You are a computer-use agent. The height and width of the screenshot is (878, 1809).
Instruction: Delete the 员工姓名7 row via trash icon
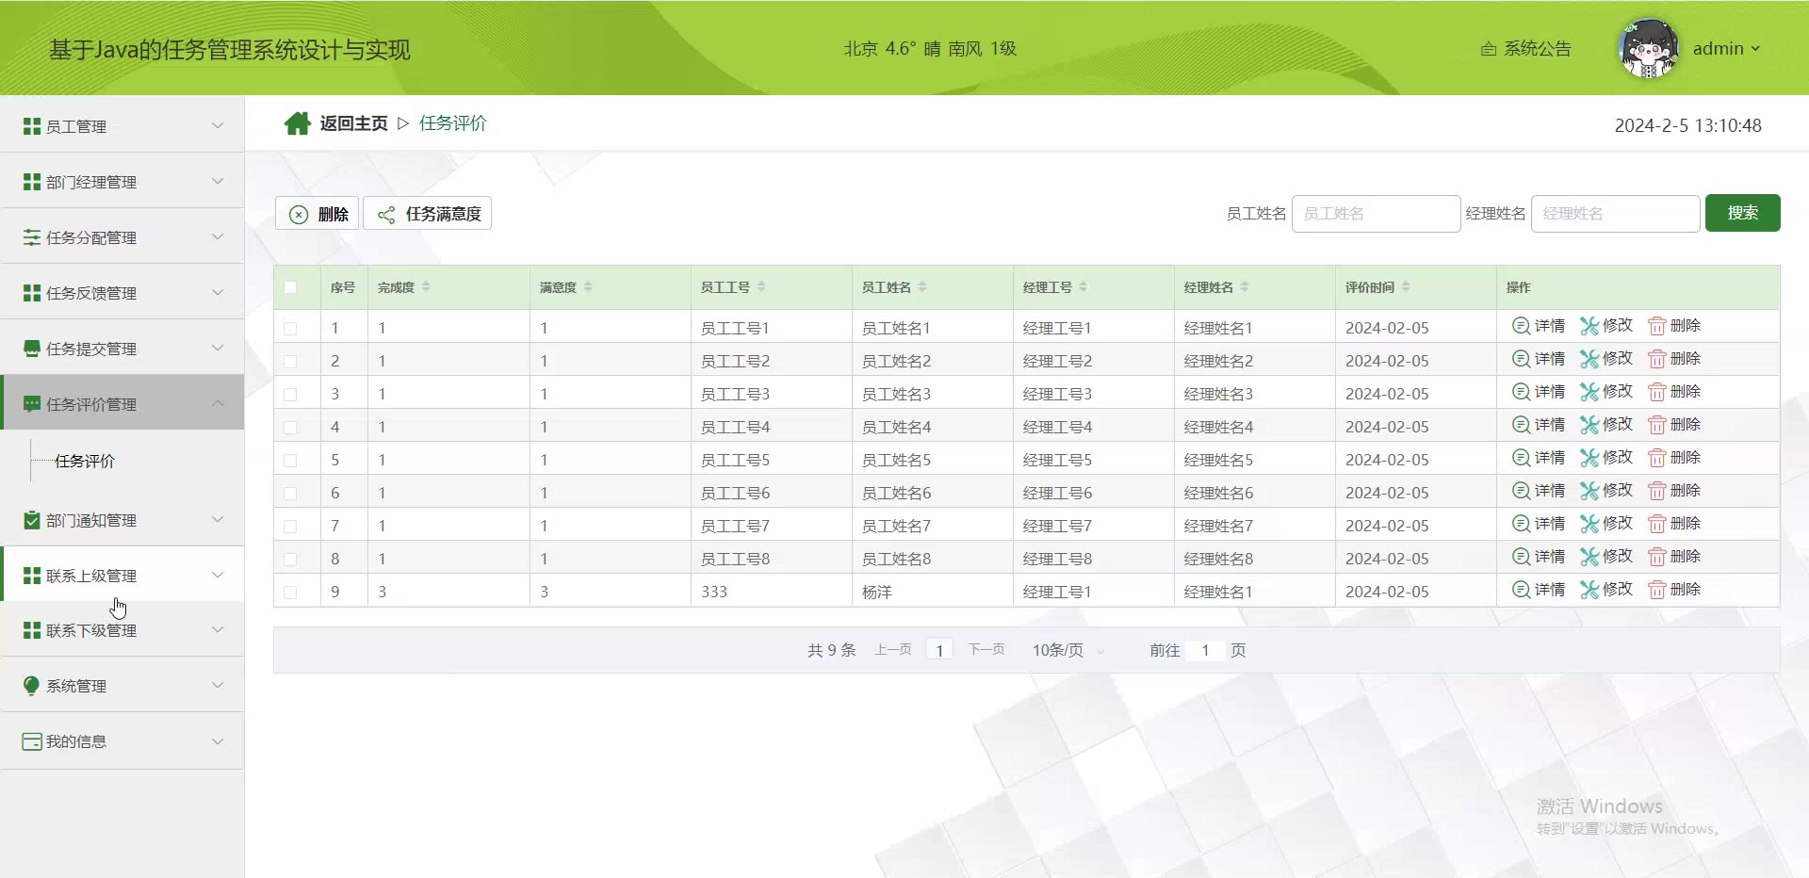coord(1656,524)
